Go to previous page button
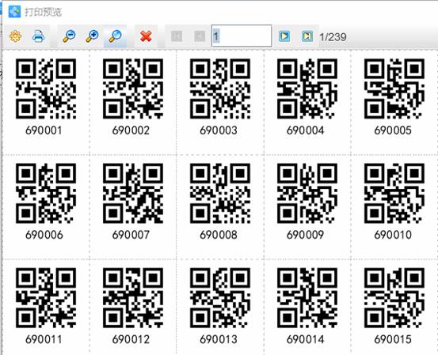Screen dimensions: 438x355 coord(200,36)
